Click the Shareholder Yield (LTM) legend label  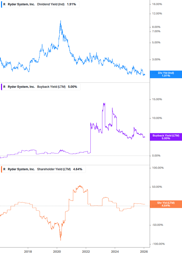54,169
